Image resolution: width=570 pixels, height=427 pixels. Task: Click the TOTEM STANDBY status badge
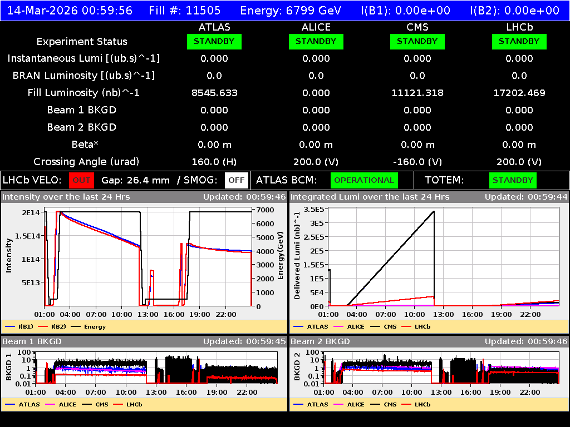coord(513,180)
